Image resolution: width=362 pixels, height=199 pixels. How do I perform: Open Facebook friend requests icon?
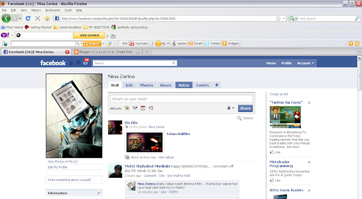pyautogui.click(x=71, y=63)
